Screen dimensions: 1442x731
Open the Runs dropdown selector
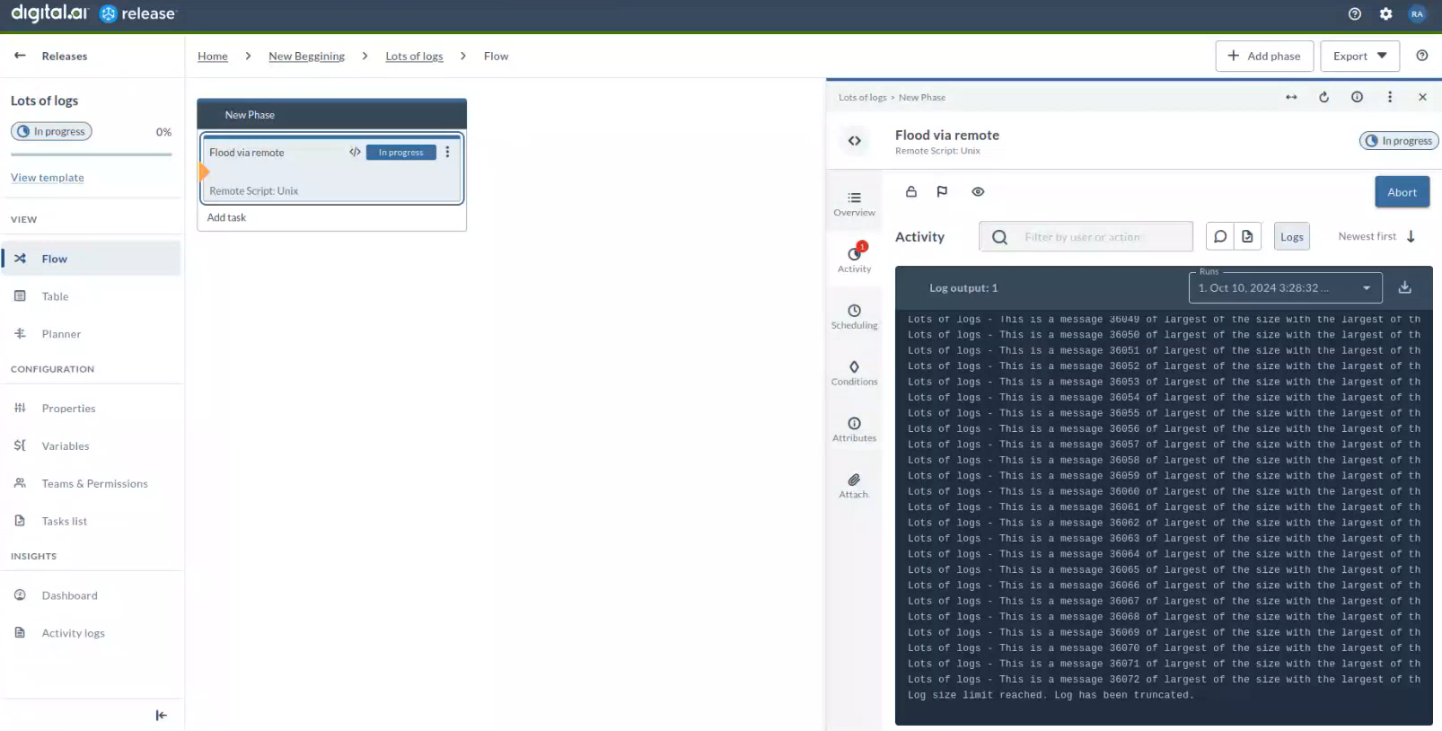click(x=1285, y=287)
